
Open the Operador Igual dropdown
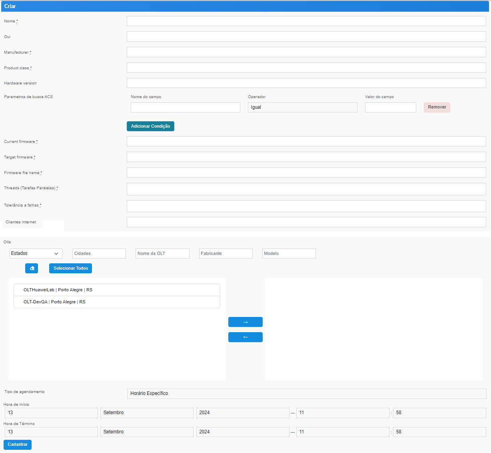(302, 107)
